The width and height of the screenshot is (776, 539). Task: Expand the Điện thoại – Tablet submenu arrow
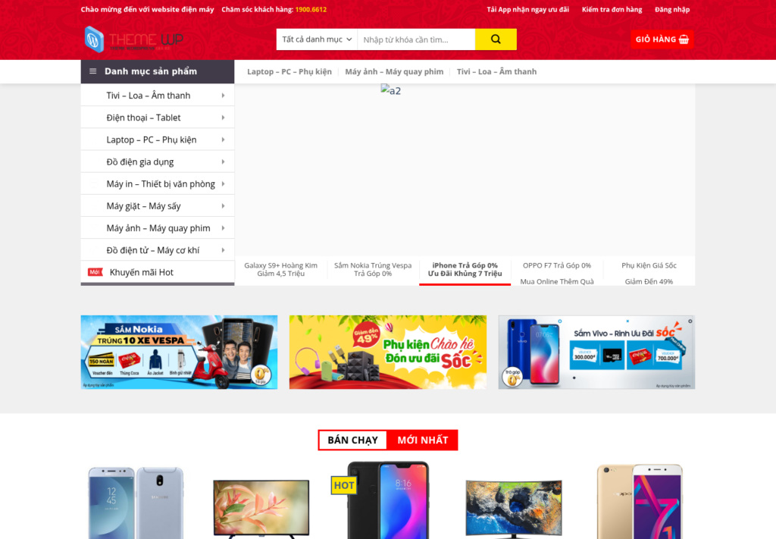pyautogui.click(x=224, y=118)
